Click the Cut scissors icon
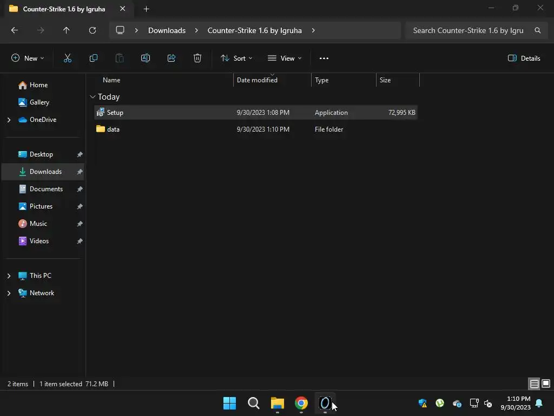Viewport: 554px width, 416px height. (68, 58)
